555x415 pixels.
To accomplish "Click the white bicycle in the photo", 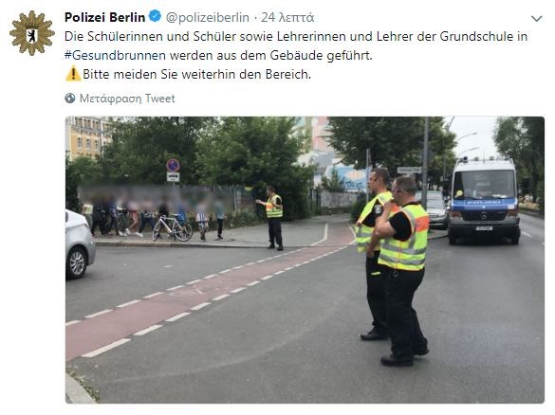I will click(173, 228).
